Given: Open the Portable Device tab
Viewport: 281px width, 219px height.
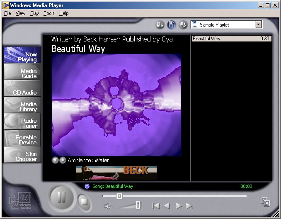Looking at the screenshot, I should click(22, 138).
